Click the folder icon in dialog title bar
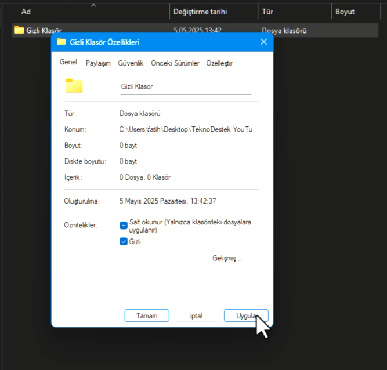This screenshot has width=387, height=370. [61, 42]
